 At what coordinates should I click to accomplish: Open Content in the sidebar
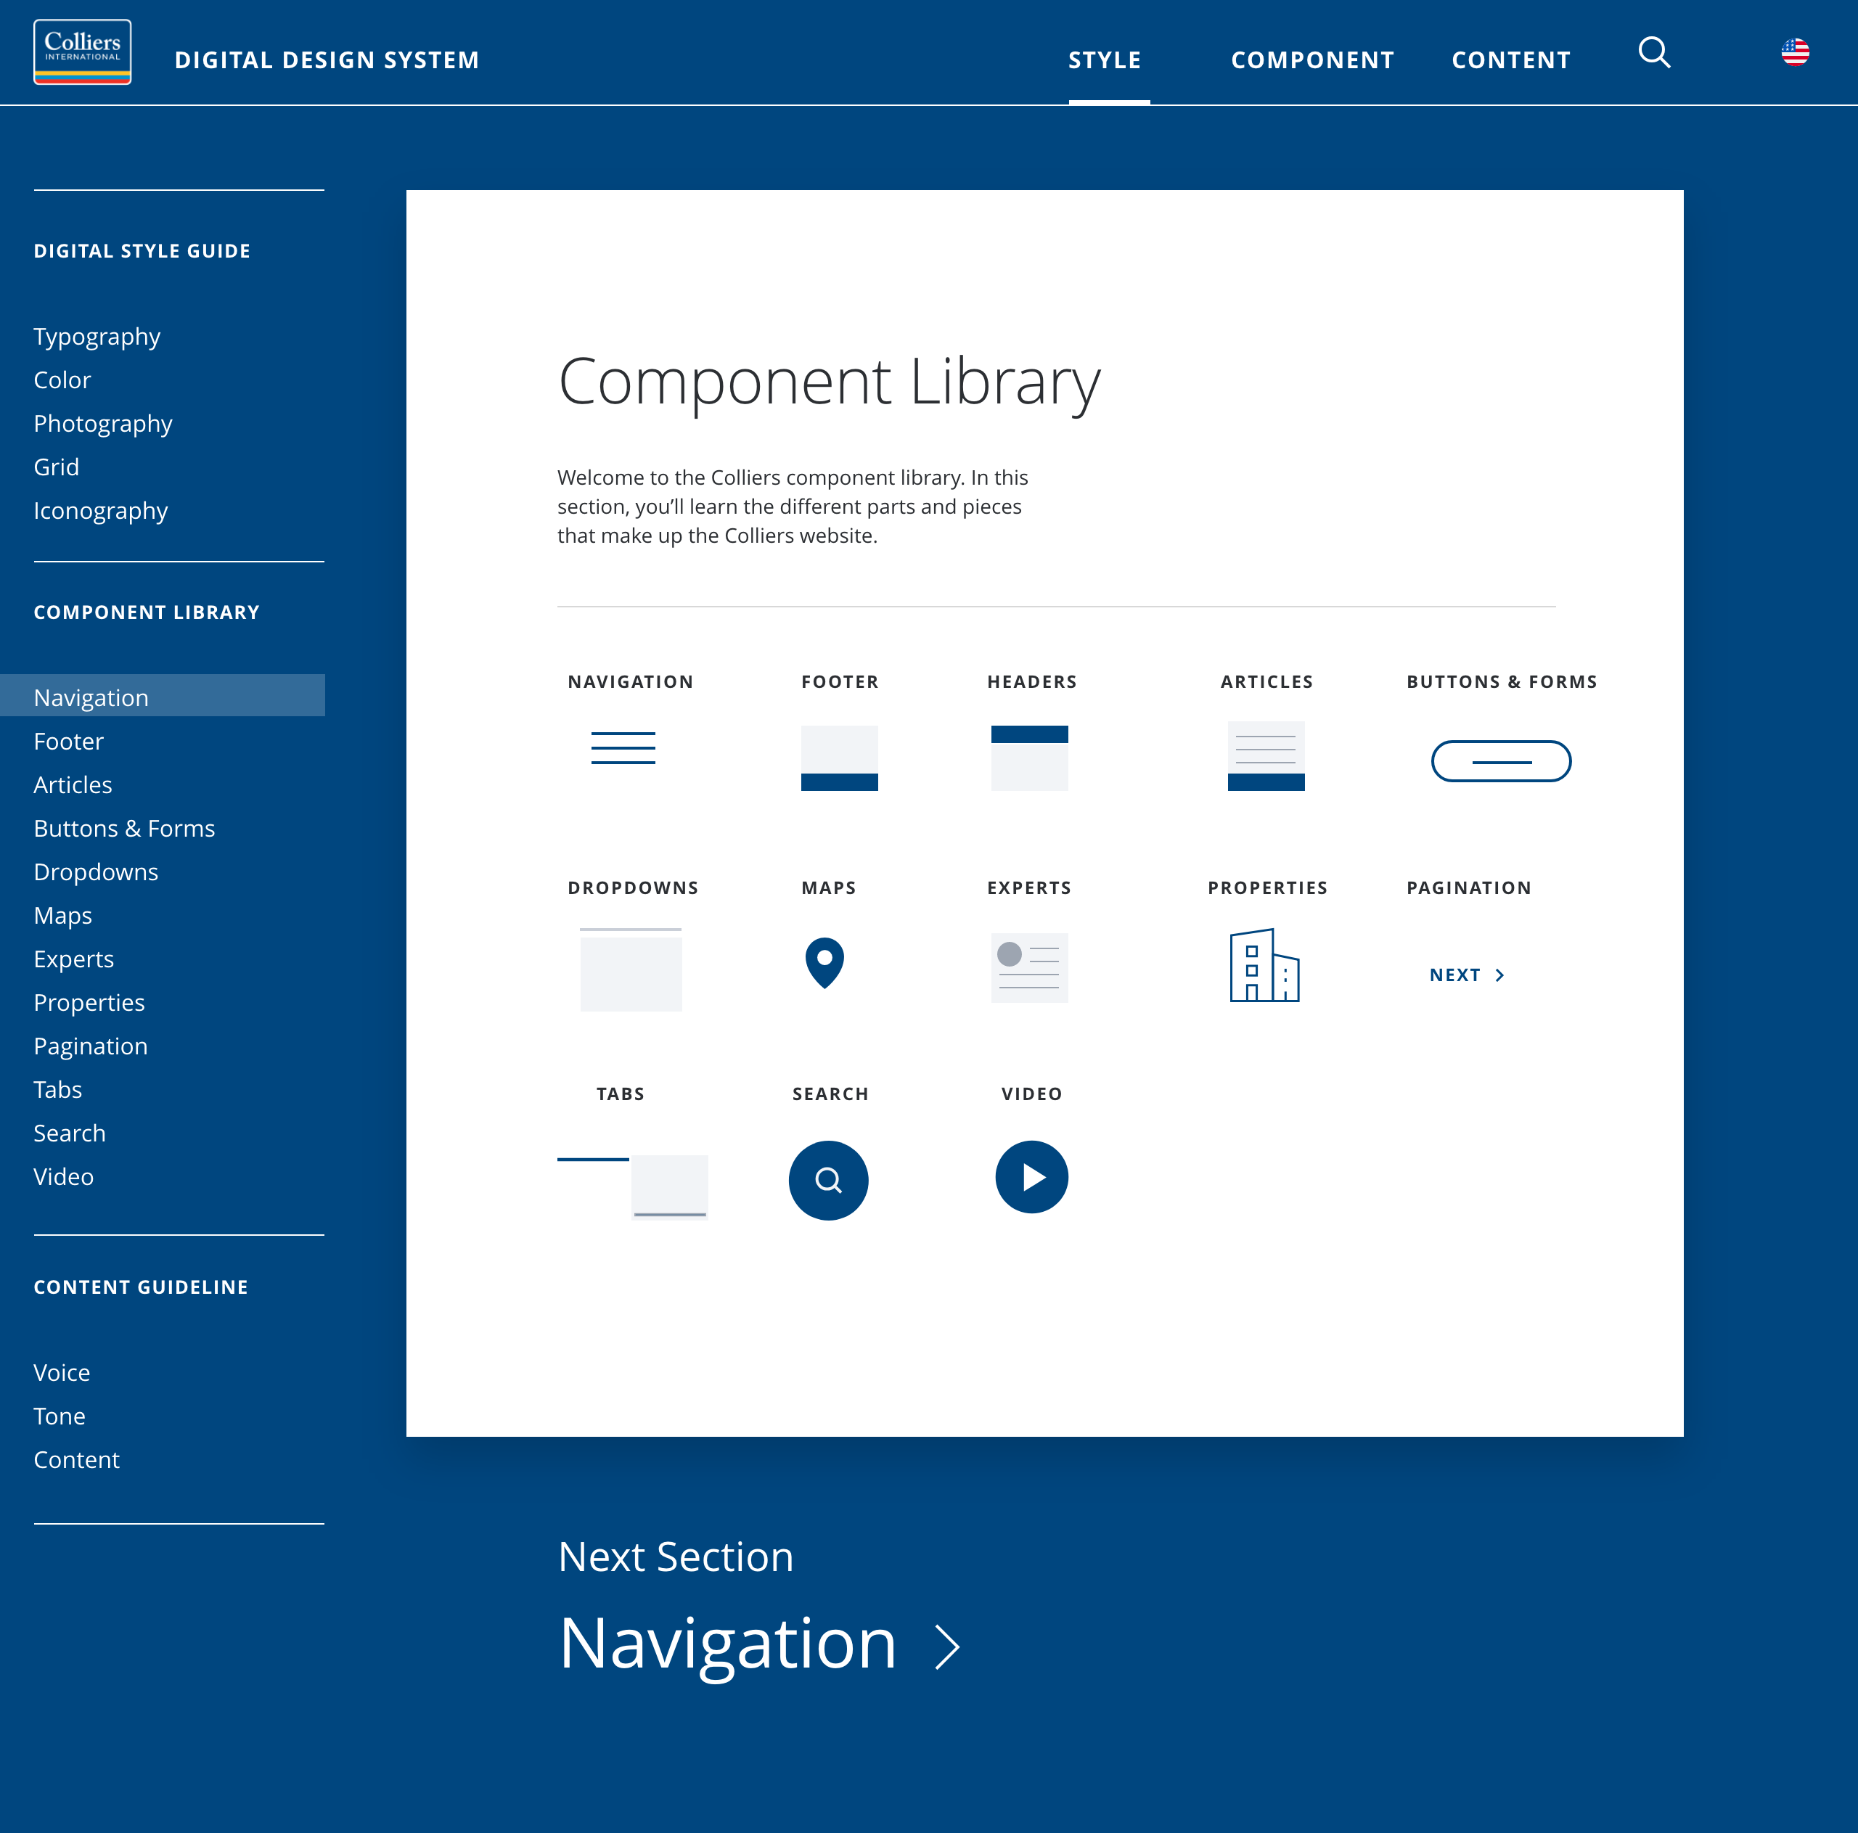[x=77, y=1460]
